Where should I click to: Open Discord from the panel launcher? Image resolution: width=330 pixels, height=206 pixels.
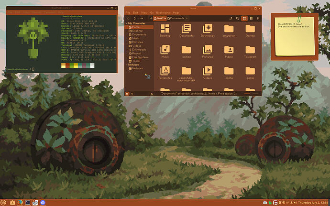click(x=43, y=203)
